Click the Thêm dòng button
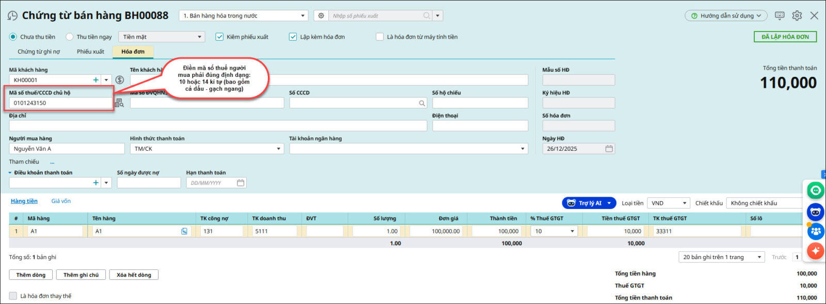The image size is (826, 304). click(x=30, y=275)
